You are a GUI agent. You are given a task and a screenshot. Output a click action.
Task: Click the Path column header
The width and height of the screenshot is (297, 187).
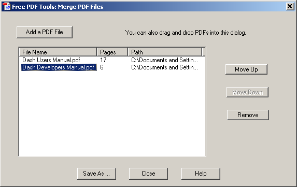[x=165, y=52]
